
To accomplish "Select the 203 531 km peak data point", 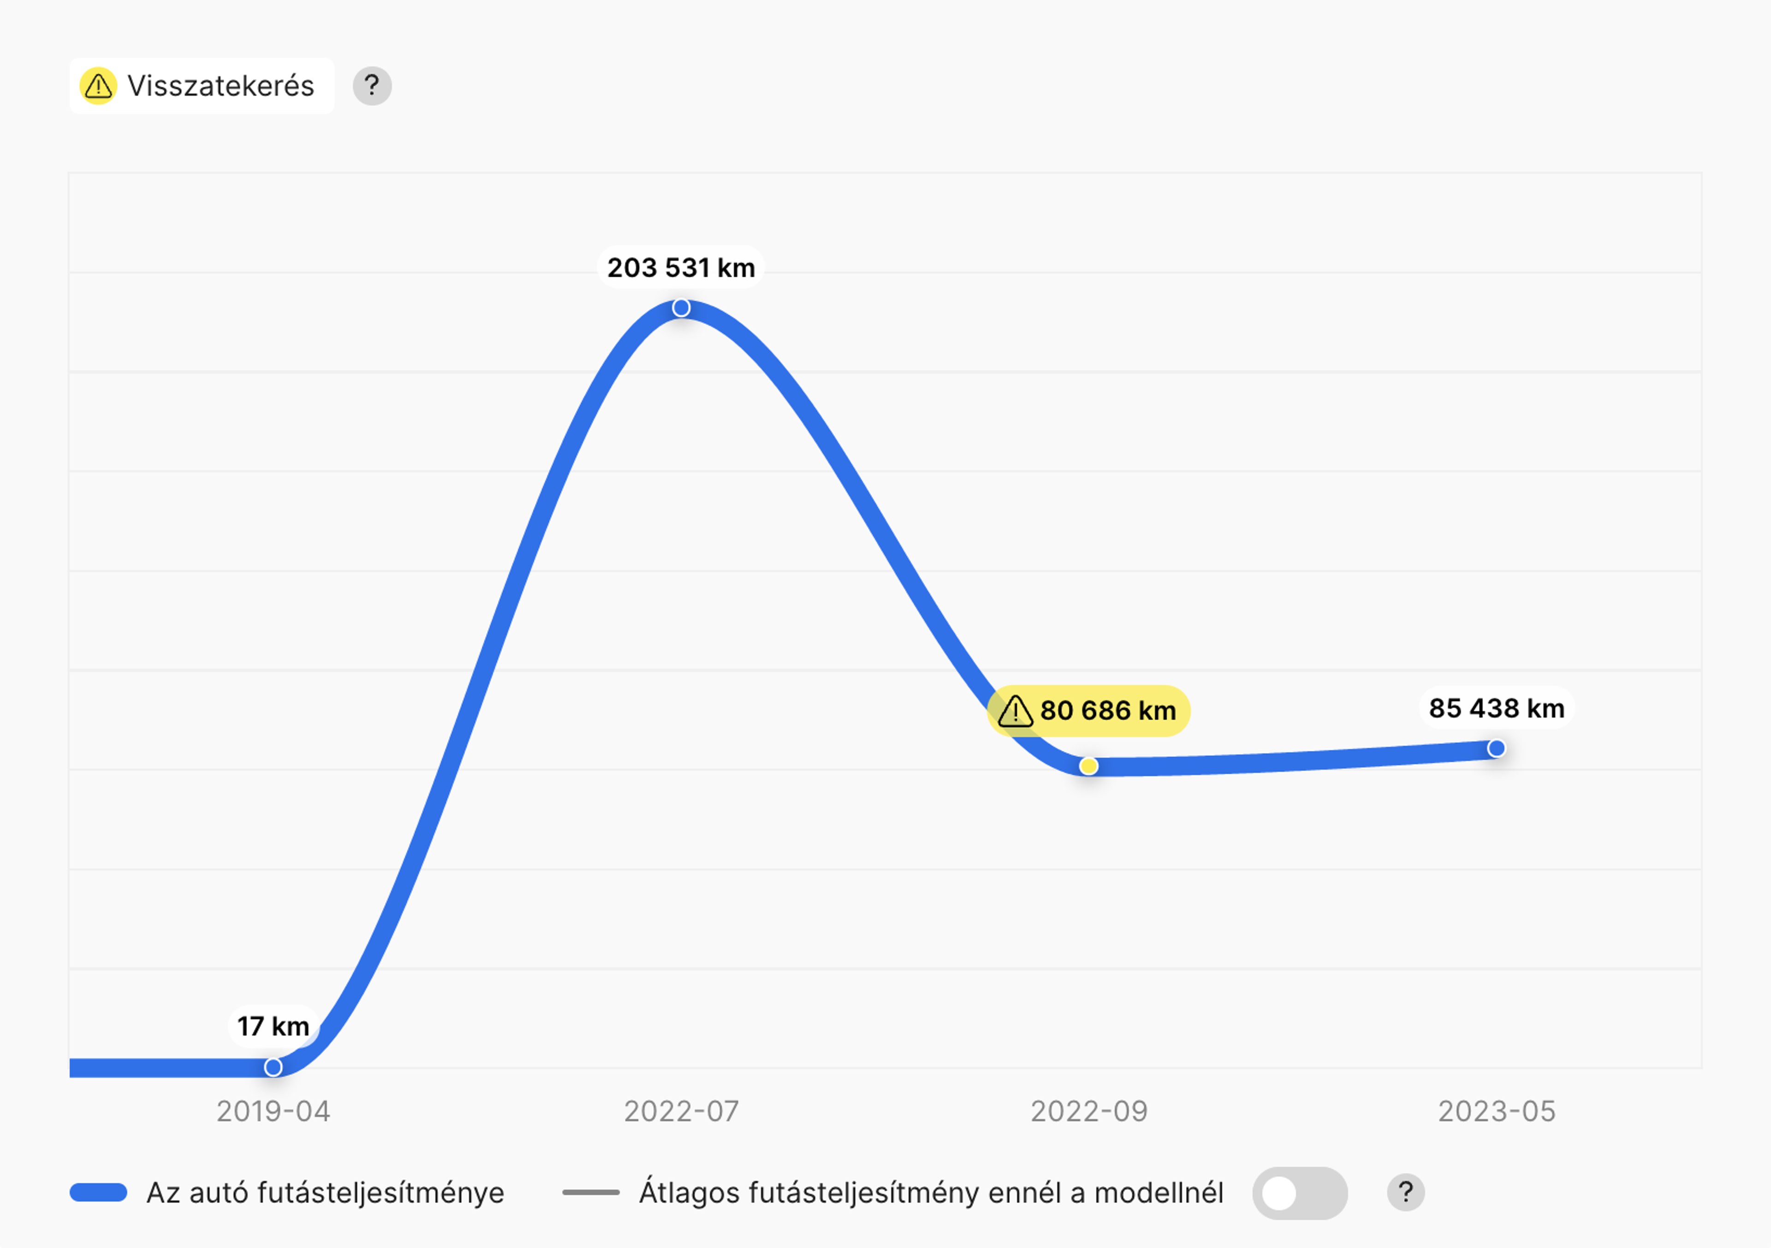I will coord(681,308).
